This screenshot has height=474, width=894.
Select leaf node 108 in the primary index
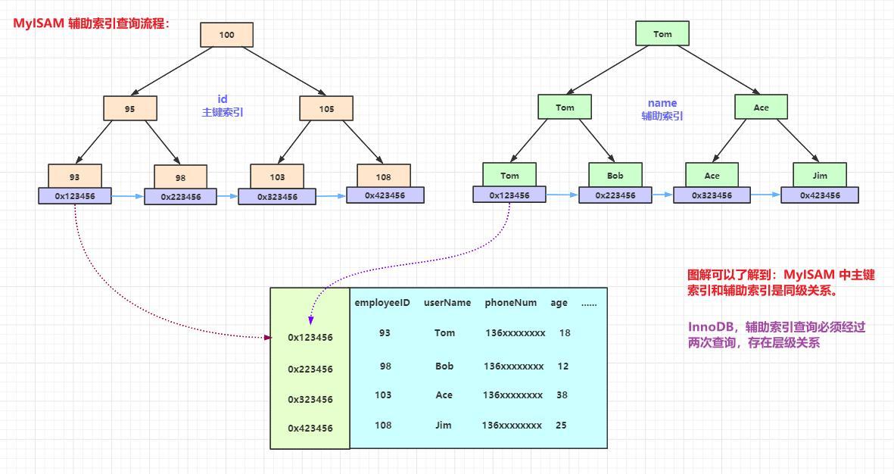[x=383, y=176]
